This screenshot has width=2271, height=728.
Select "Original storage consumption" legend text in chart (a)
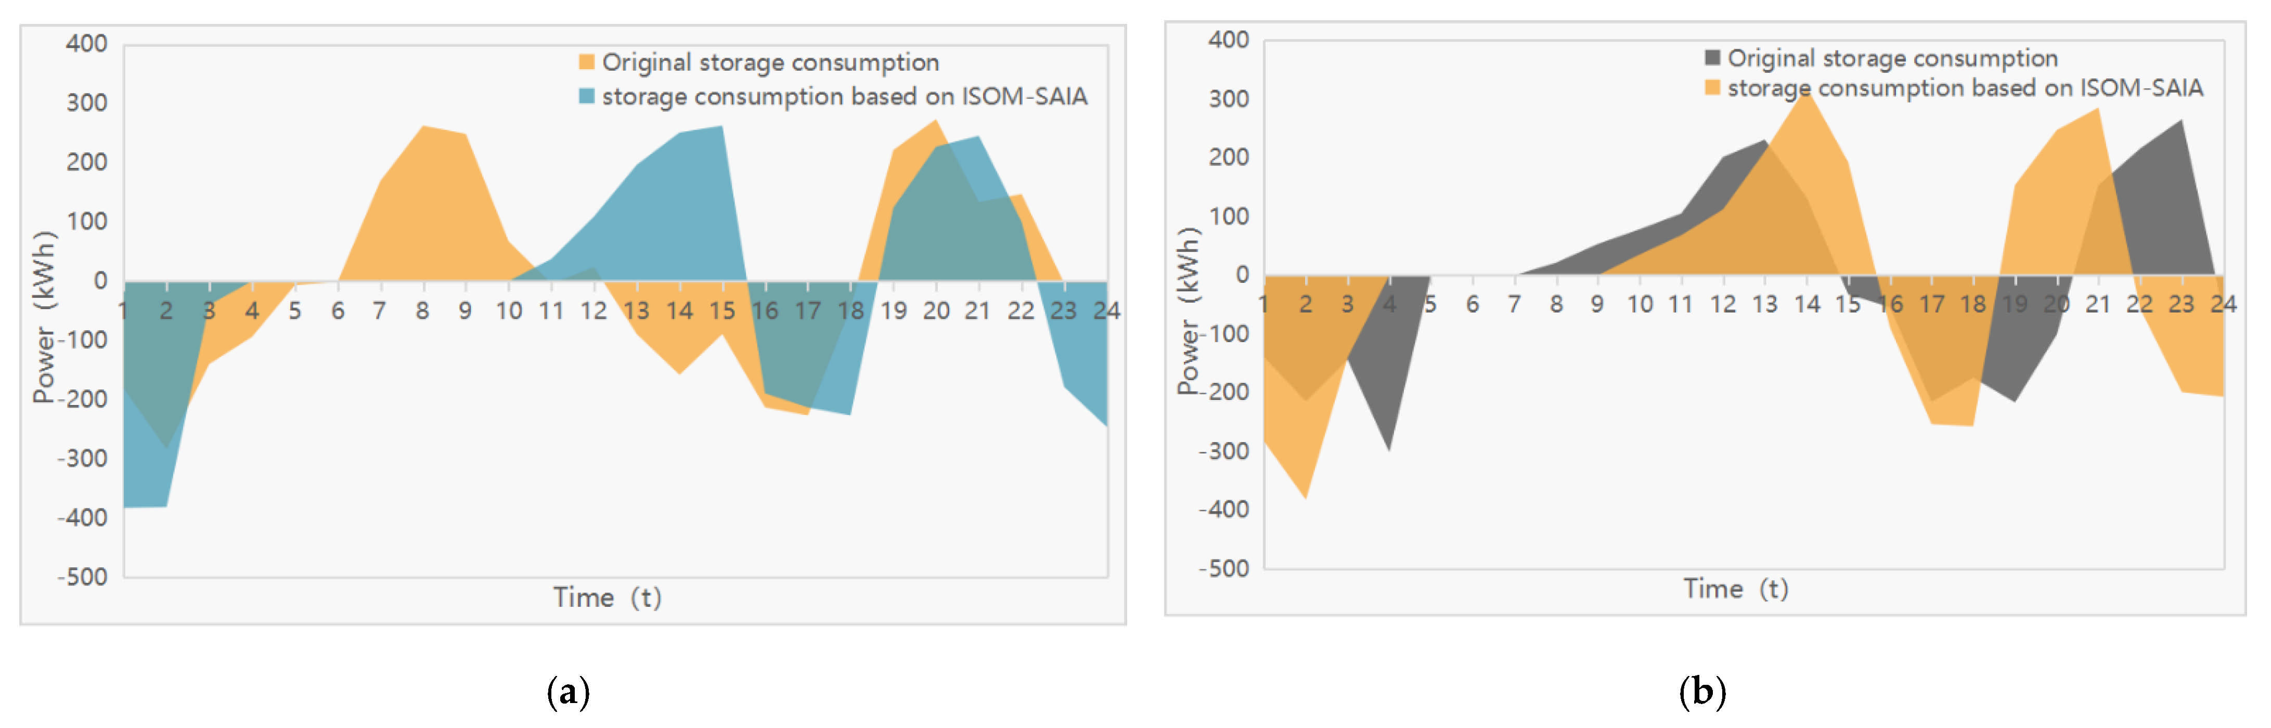(x=770, y=62)
